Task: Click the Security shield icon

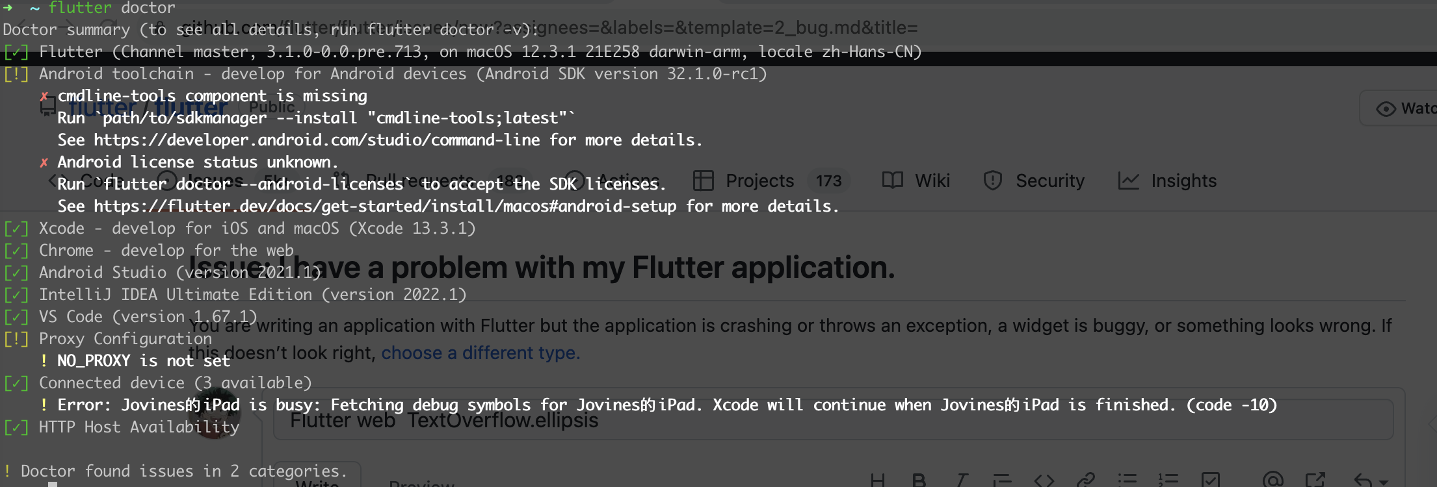Action: click(x=992, y=181)
